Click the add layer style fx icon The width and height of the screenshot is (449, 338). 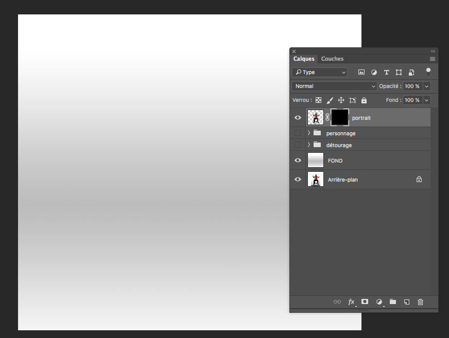click(351, 302)
